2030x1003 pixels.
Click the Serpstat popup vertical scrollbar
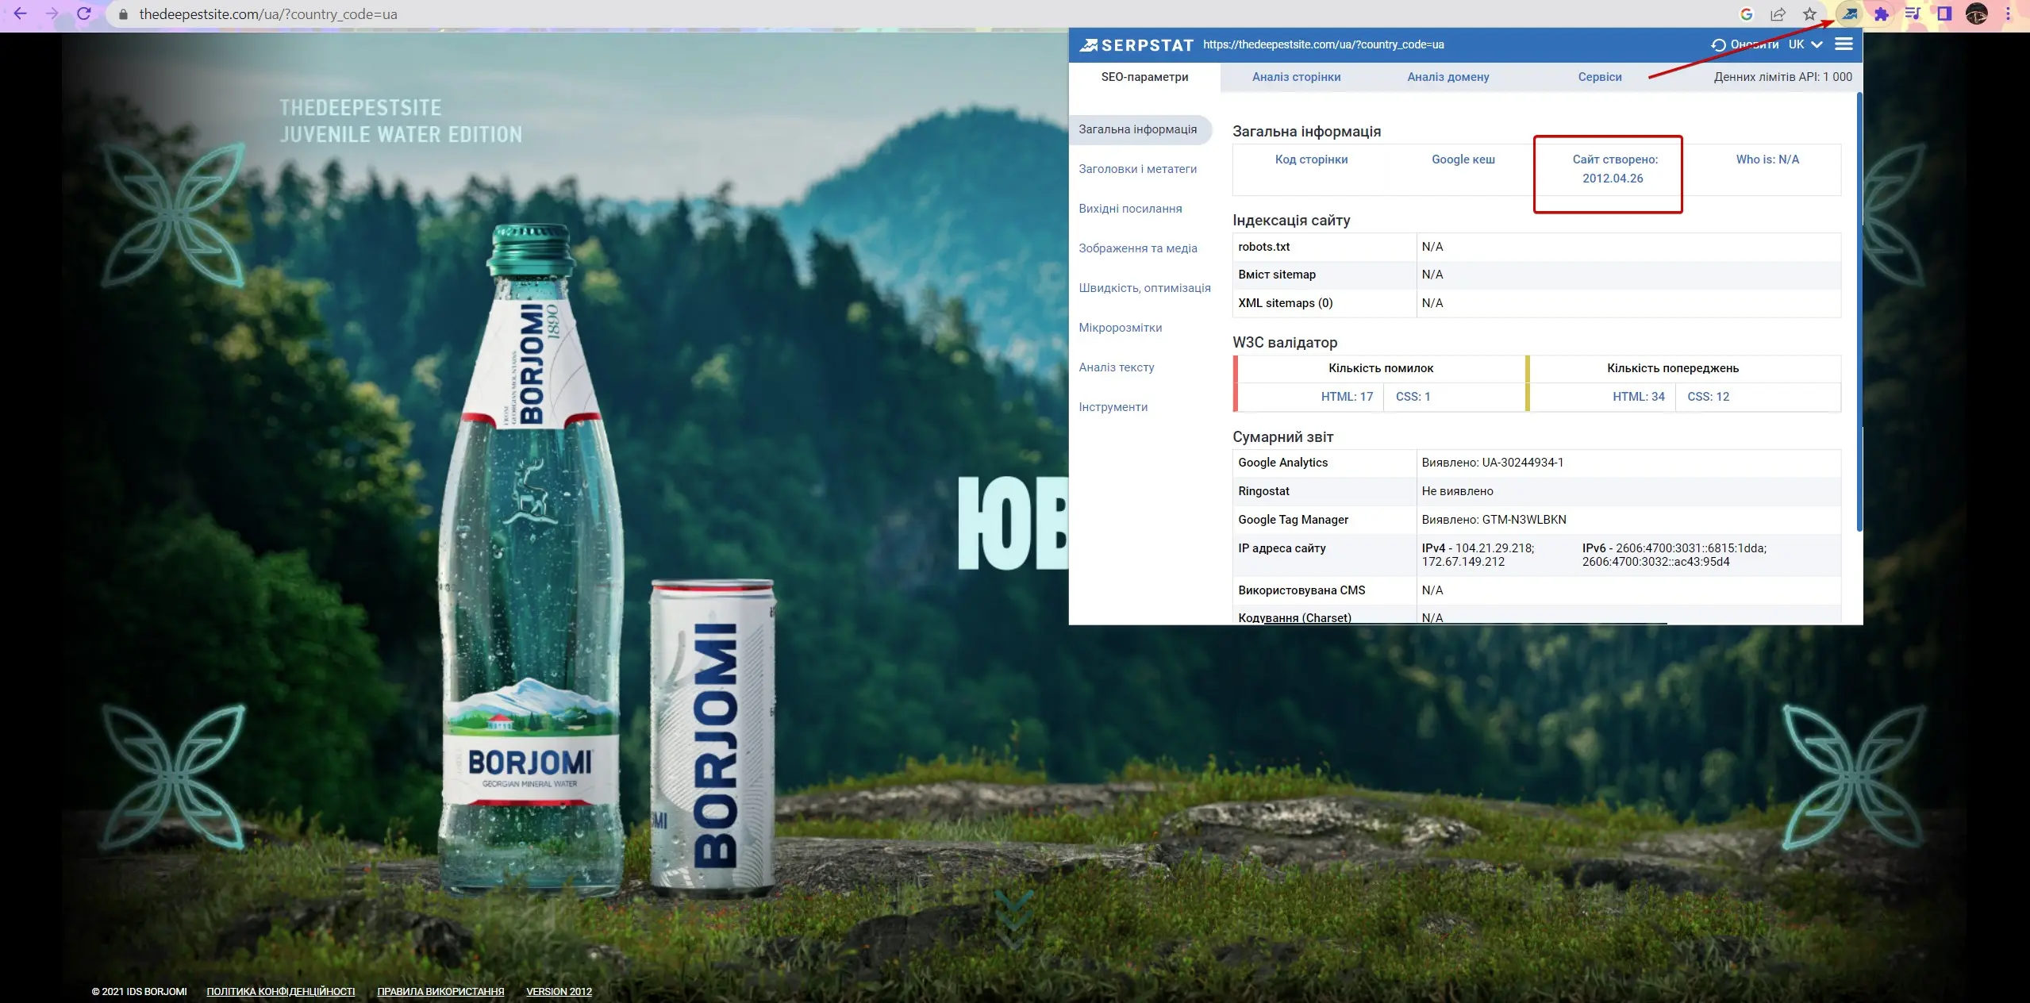(x=1859, y=312)
